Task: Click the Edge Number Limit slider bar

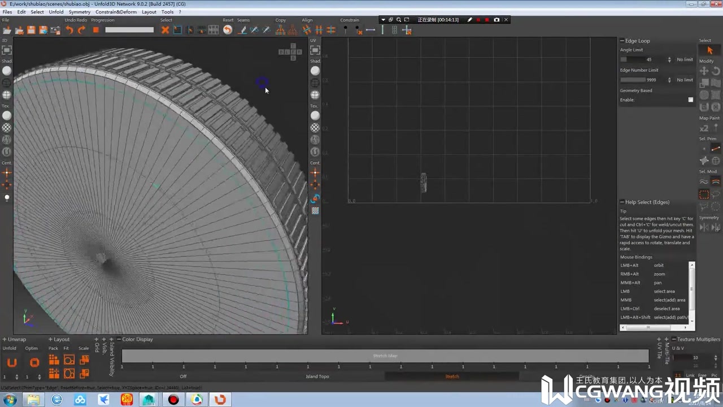Action: point(633,80)
